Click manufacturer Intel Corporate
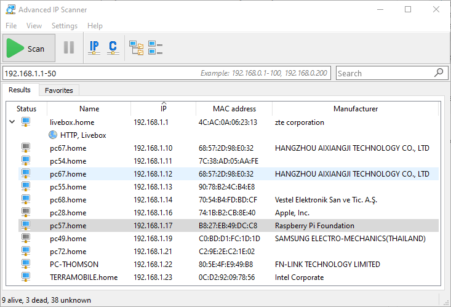The image size is (451, 307). coord(299,277)
